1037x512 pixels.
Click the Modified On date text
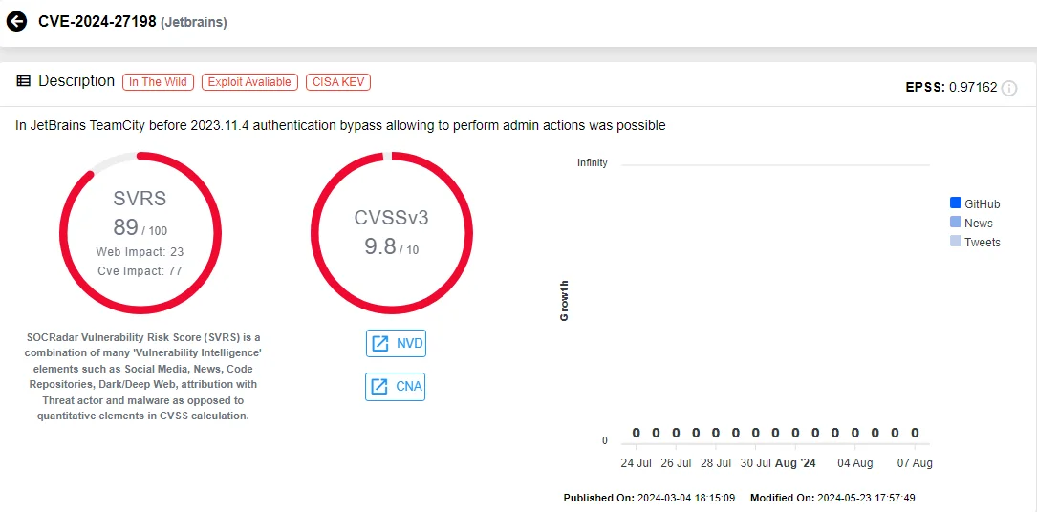832,498
